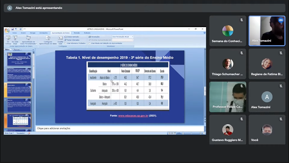289x163 pixels.
Task: Click the spell-check icon in status bar
Action: click(x=29, y=133)
